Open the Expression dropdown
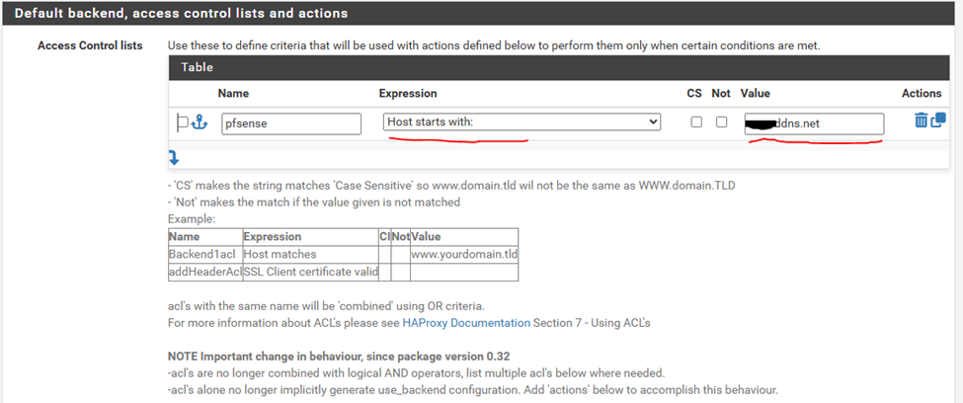963x403 pixels. (522, 122)
